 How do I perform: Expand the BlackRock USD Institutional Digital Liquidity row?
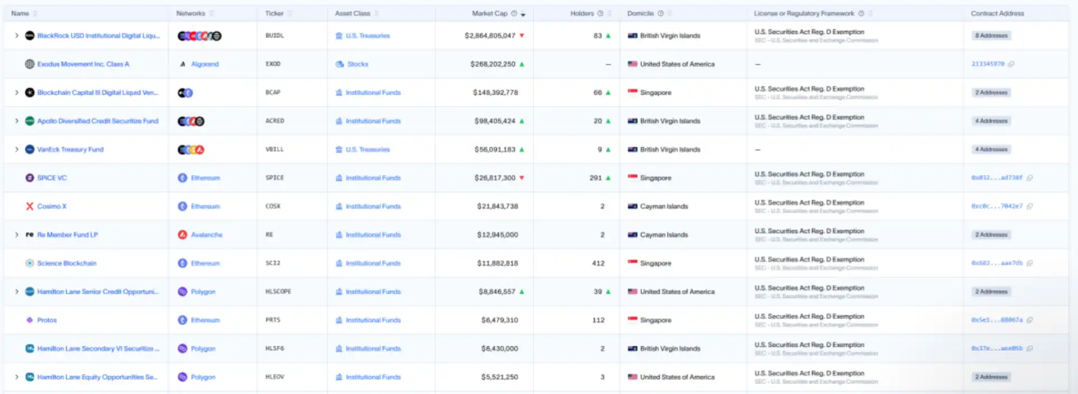tap(17, 35)
